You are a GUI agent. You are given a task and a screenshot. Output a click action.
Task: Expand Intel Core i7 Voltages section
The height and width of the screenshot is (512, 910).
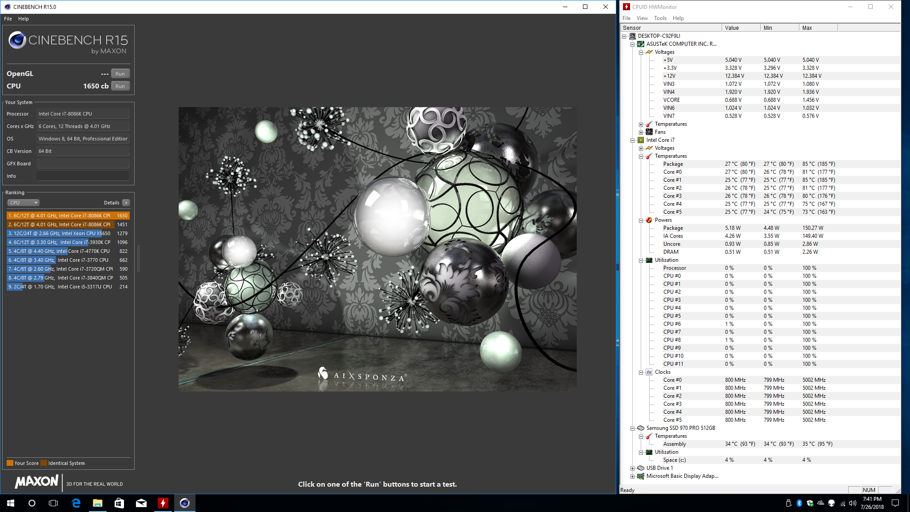pos(641,148)
